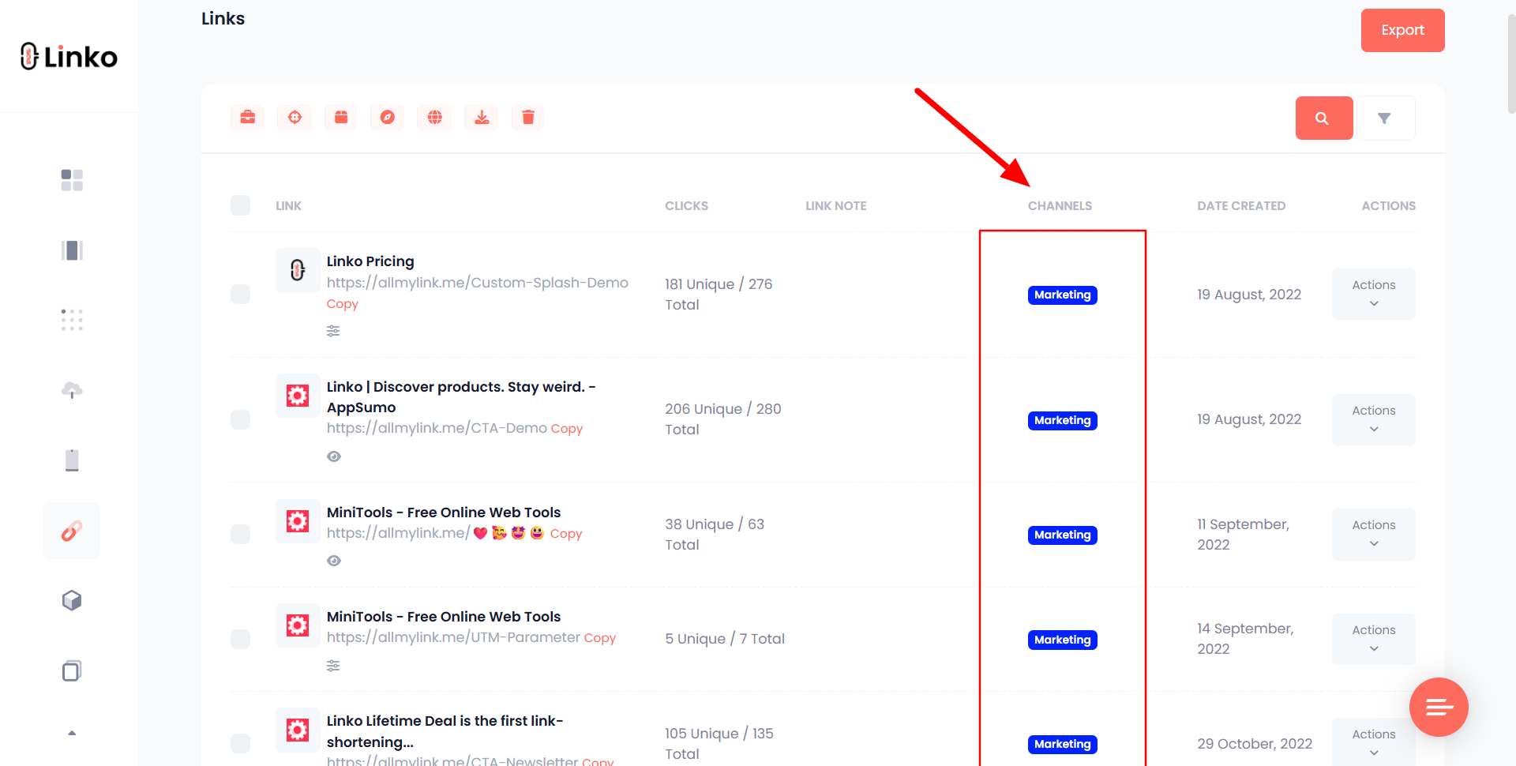The height and width of the screenshot is (766, 1516).
Task: Click the Marketing tag on Linko Pricing
Action: 1062,295
